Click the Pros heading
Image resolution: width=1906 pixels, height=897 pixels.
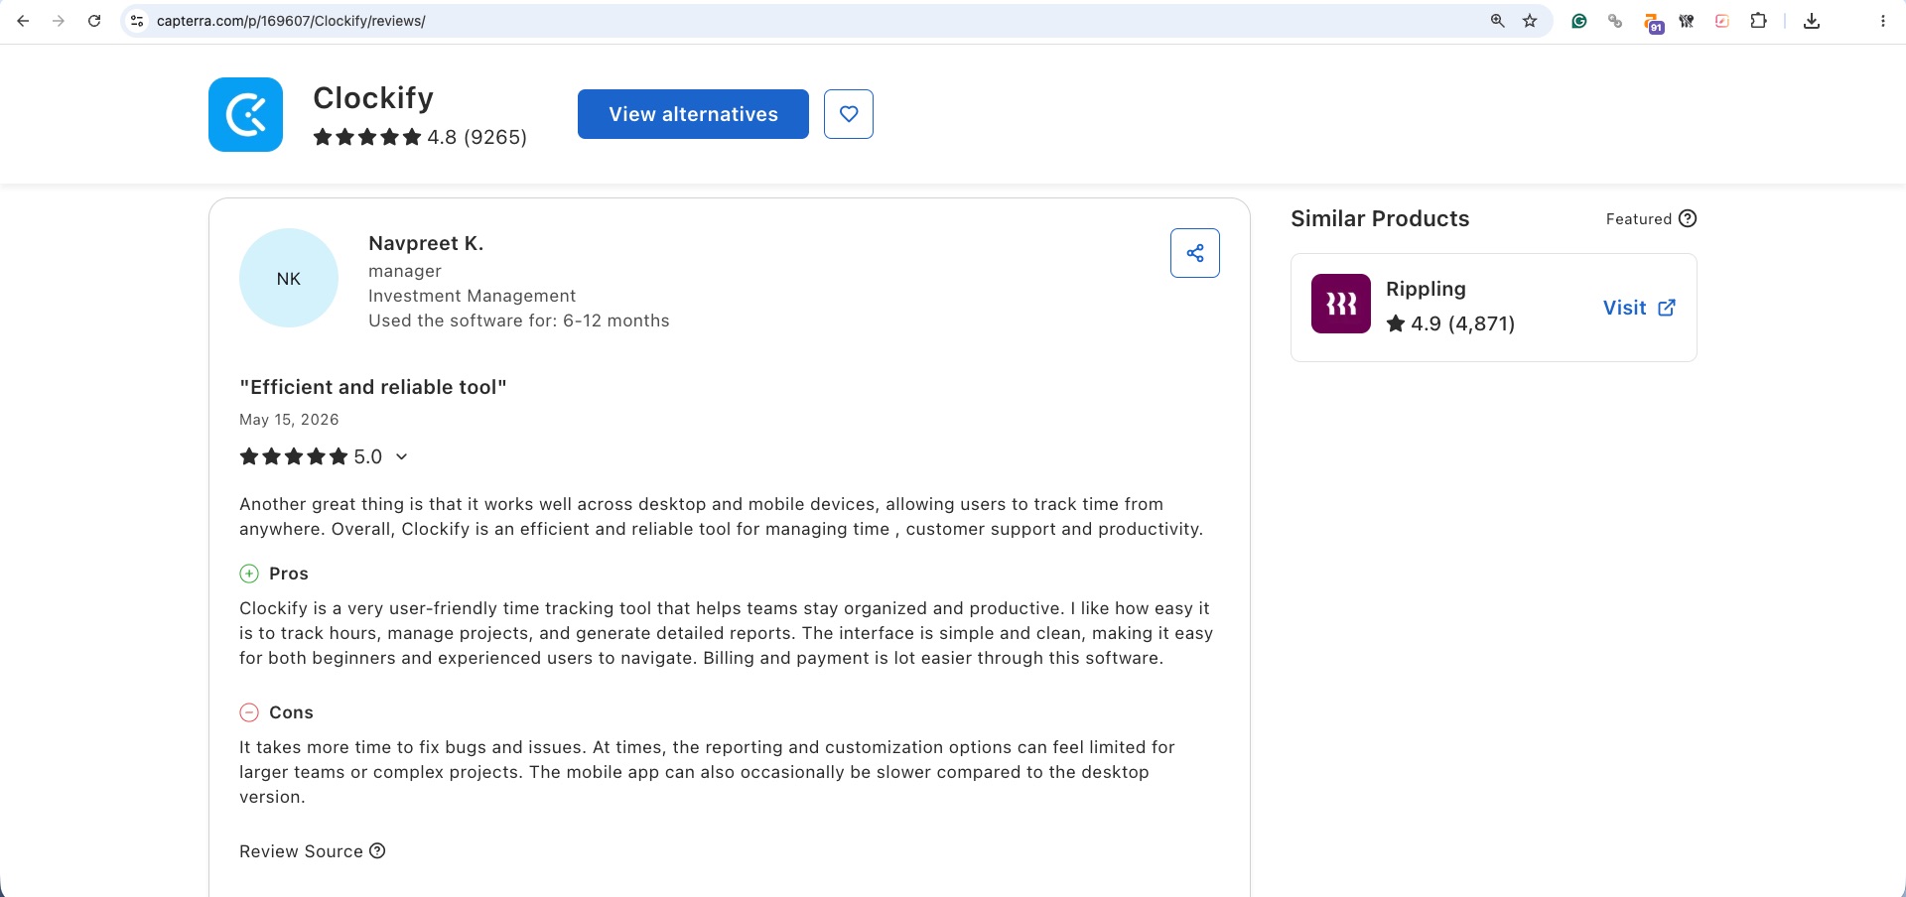coord(289,574)
